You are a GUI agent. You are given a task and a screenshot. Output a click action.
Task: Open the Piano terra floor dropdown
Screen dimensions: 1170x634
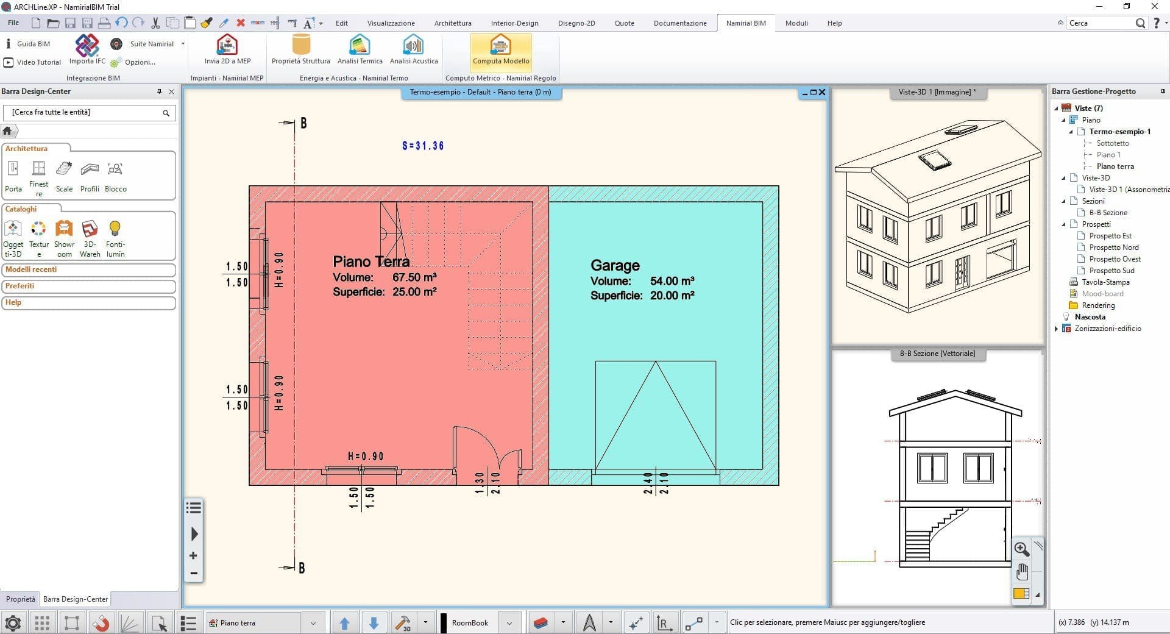(x=313, y=623)
